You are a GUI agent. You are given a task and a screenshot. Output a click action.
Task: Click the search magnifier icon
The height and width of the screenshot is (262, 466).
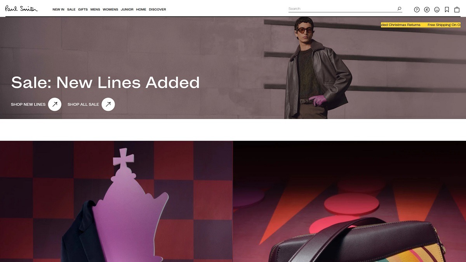399,9
